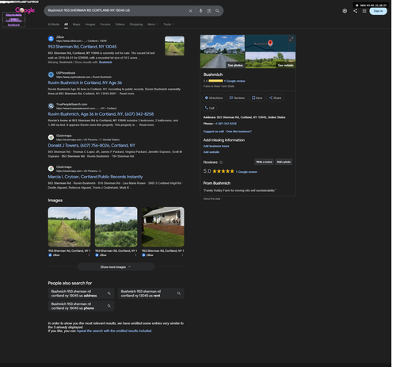Open Marcia L Crytser result

95,177
